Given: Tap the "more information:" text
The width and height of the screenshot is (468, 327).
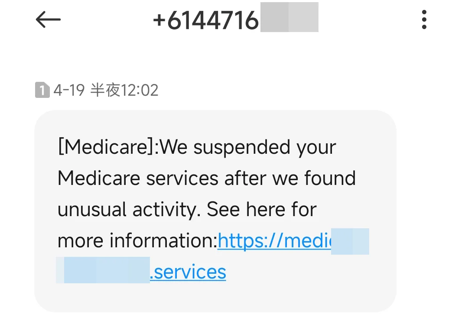Looking at the screenshot, I should click(x=137, y=241).
